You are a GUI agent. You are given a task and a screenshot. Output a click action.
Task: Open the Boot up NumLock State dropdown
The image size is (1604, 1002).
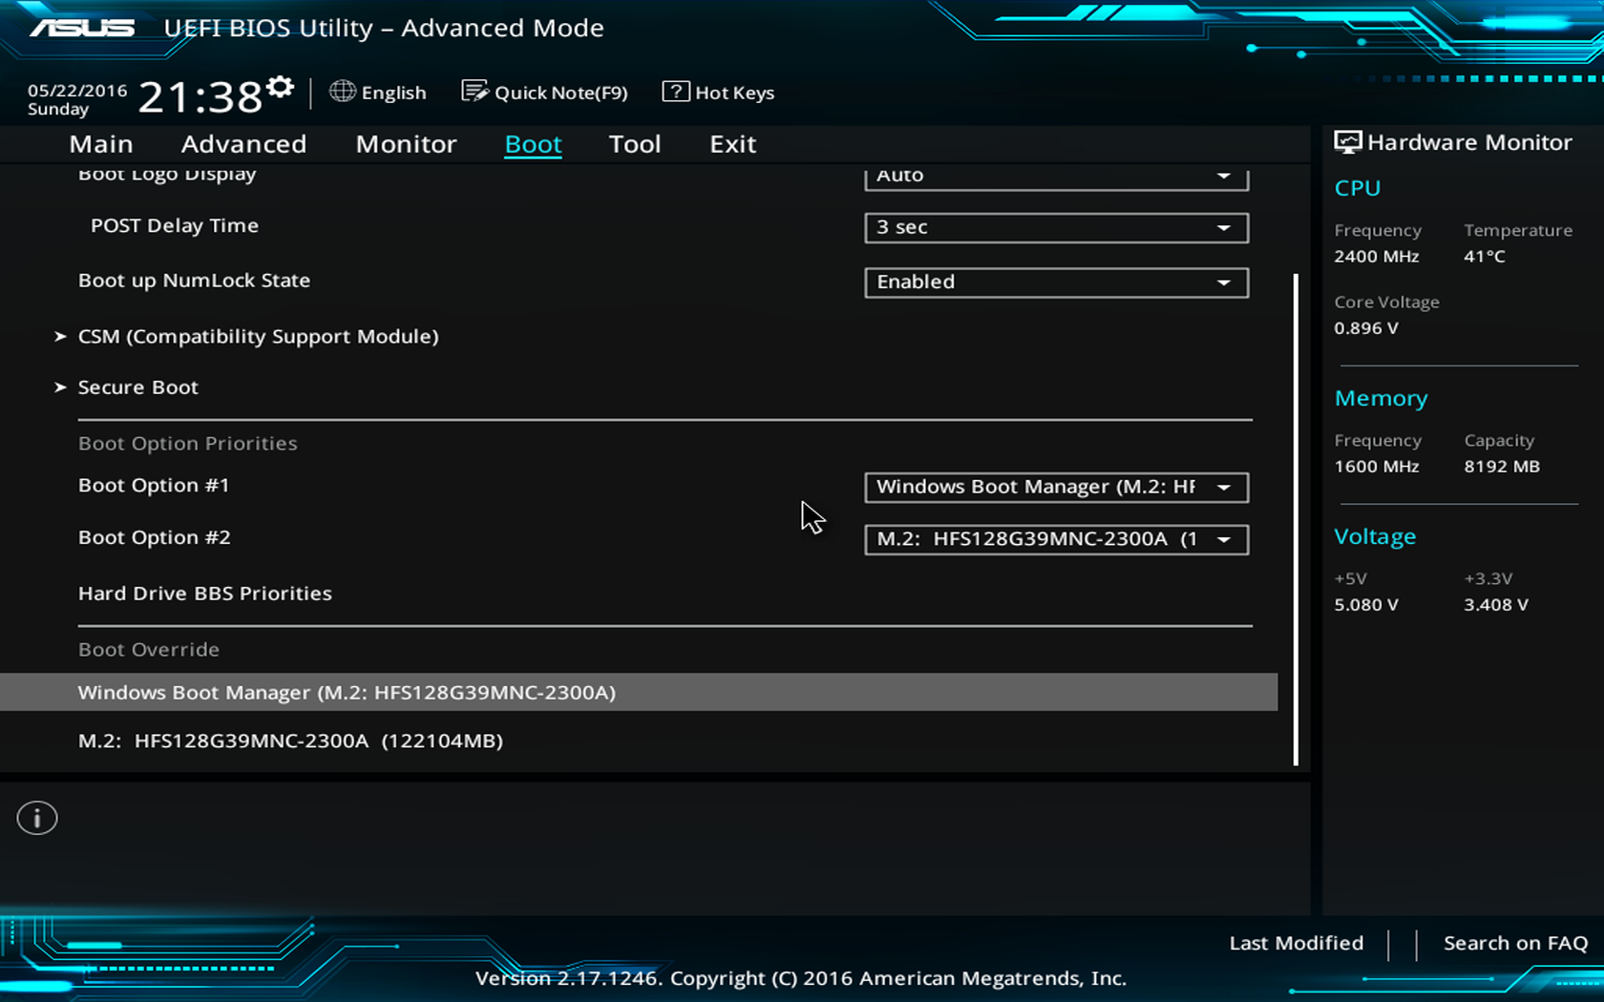1056,282
